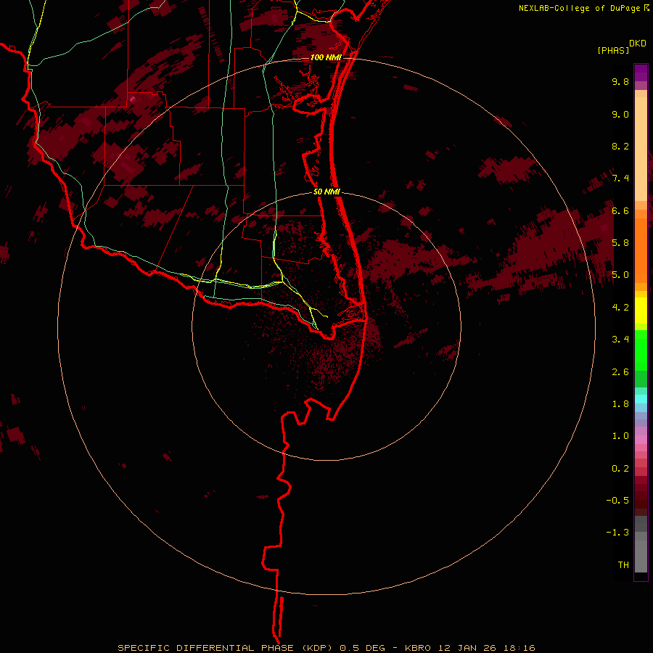The width and height of the screenshot is (653, 653).
Task: Click the green color bar segment
Action: pyautogui.click(x=641, y=350)
